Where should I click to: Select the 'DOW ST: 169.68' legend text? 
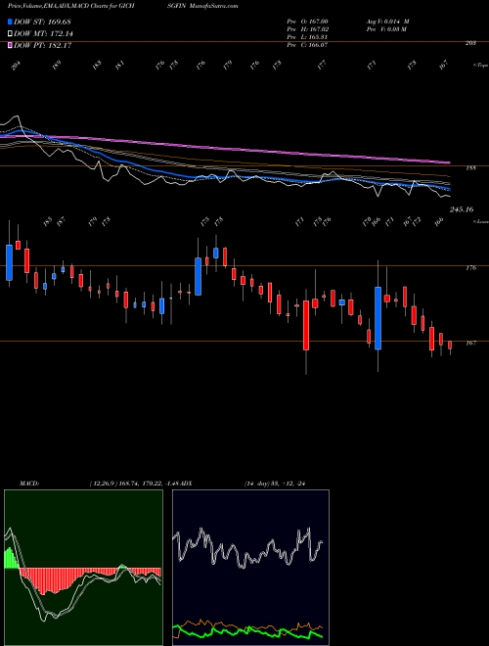tap(43, 22)
